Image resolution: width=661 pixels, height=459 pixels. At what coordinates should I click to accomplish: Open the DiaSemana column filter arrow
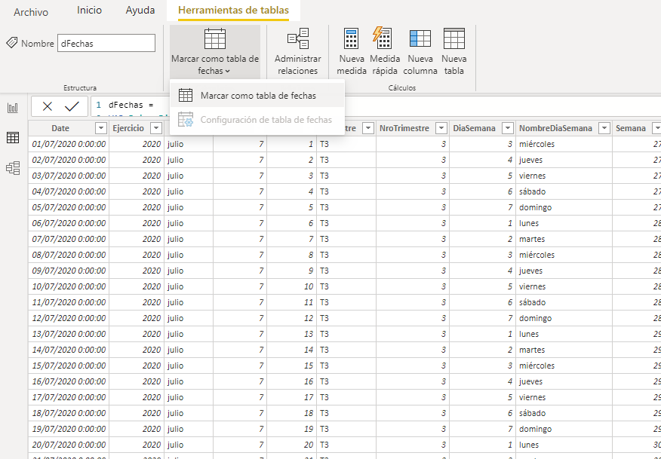508,128
